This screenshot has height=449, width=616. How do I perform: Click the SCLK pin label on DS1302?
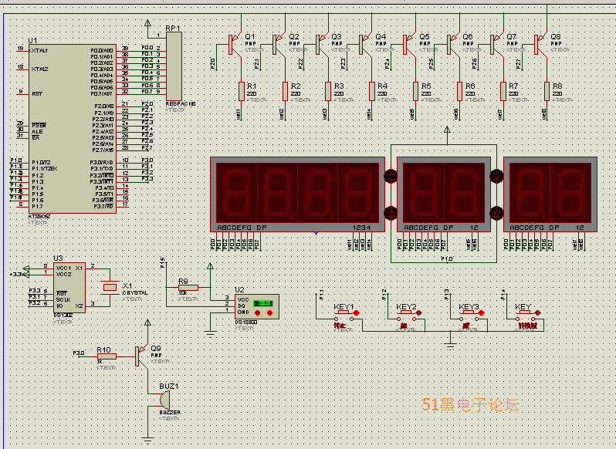coord(63,299)
